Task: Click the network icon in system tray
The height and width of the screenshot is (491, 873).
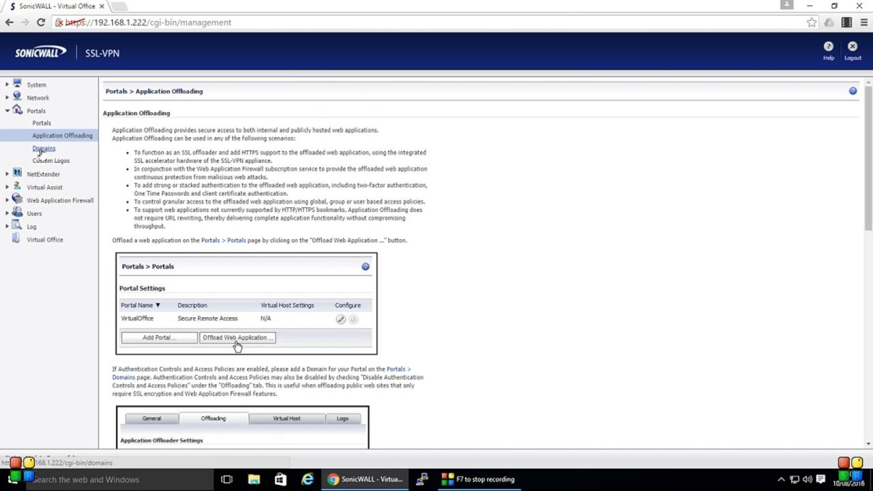Action: [795, 479]
